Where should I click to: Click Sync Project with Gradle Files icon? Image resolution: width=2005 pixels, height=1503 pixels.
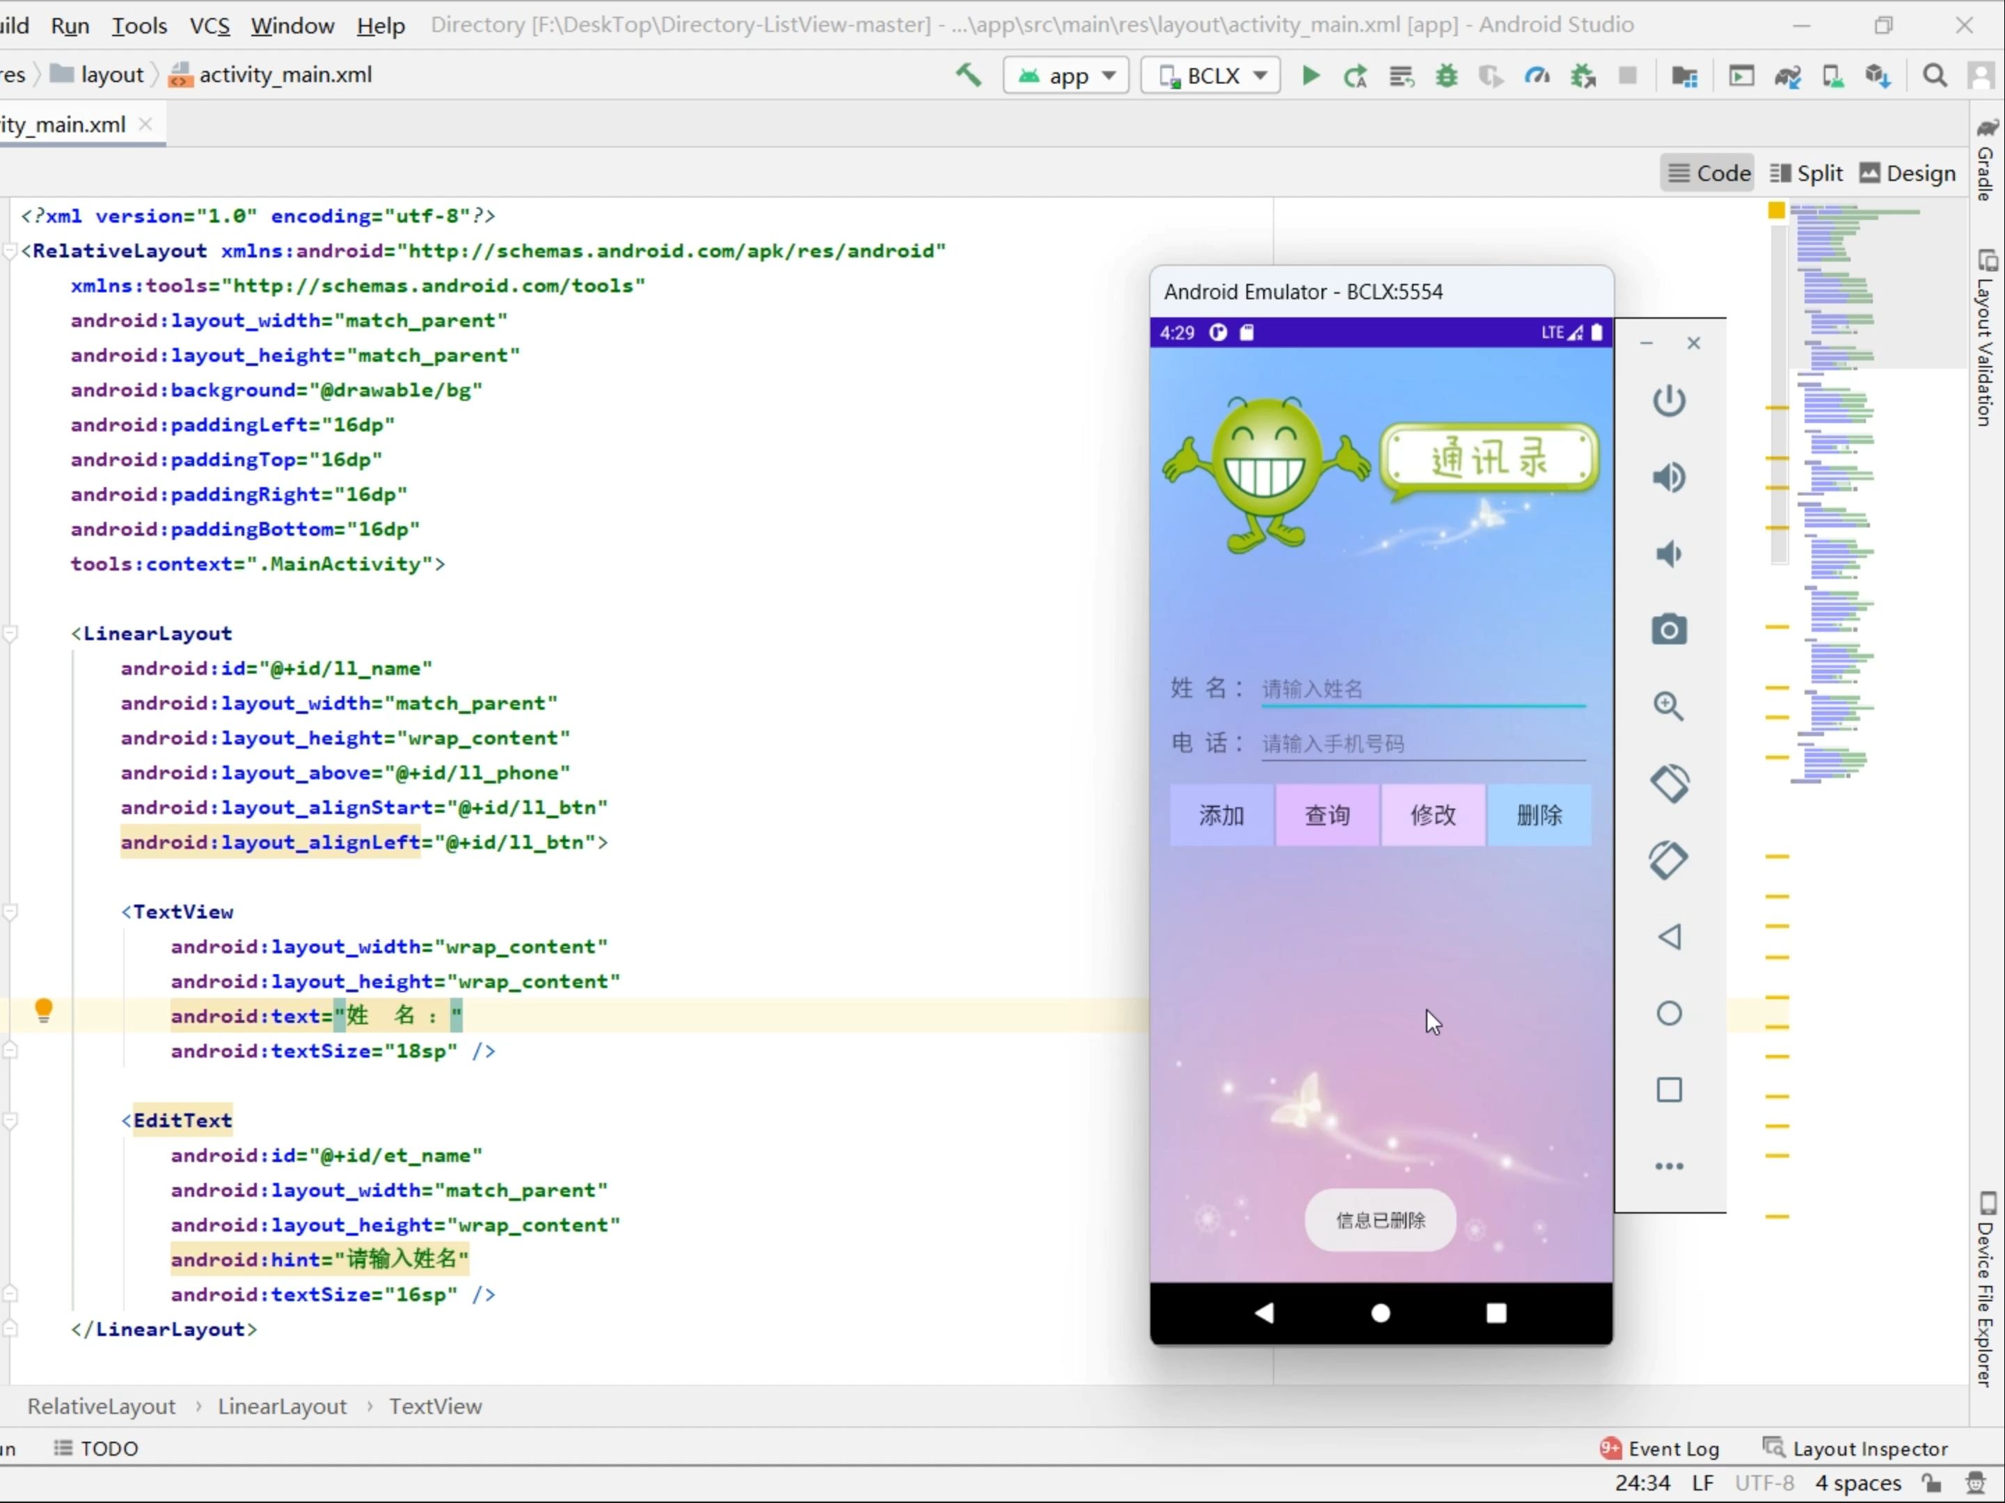click(1787, 76)
